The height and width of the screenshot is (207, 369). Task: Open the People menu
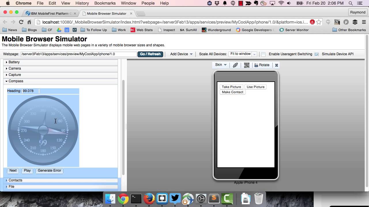pyautogui.click(x=148, y=3)
